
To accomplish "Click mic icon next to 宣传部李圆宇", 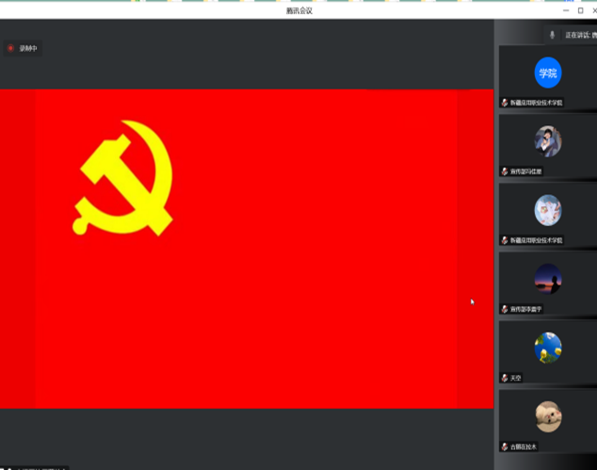I will click(x=505, y=309).
